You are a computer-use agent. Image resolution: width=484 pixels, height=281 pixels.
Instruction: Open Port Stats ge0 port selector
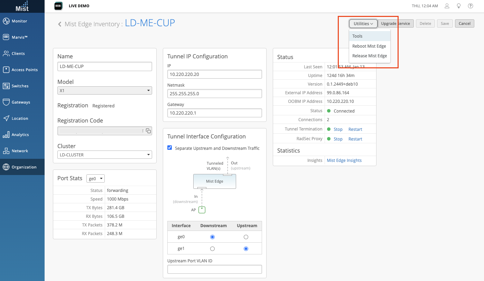coord(95,178)
